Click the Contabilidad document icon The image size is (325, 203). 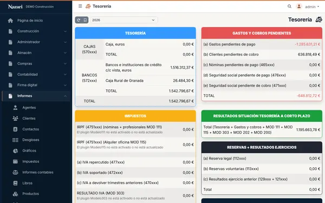(10, 74)
